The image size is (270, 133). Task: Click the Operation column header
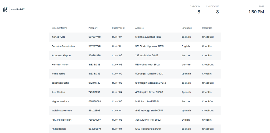207,28
